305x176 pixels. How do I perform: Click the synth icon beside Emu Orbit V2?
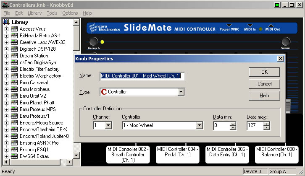(x=14, y=96)
